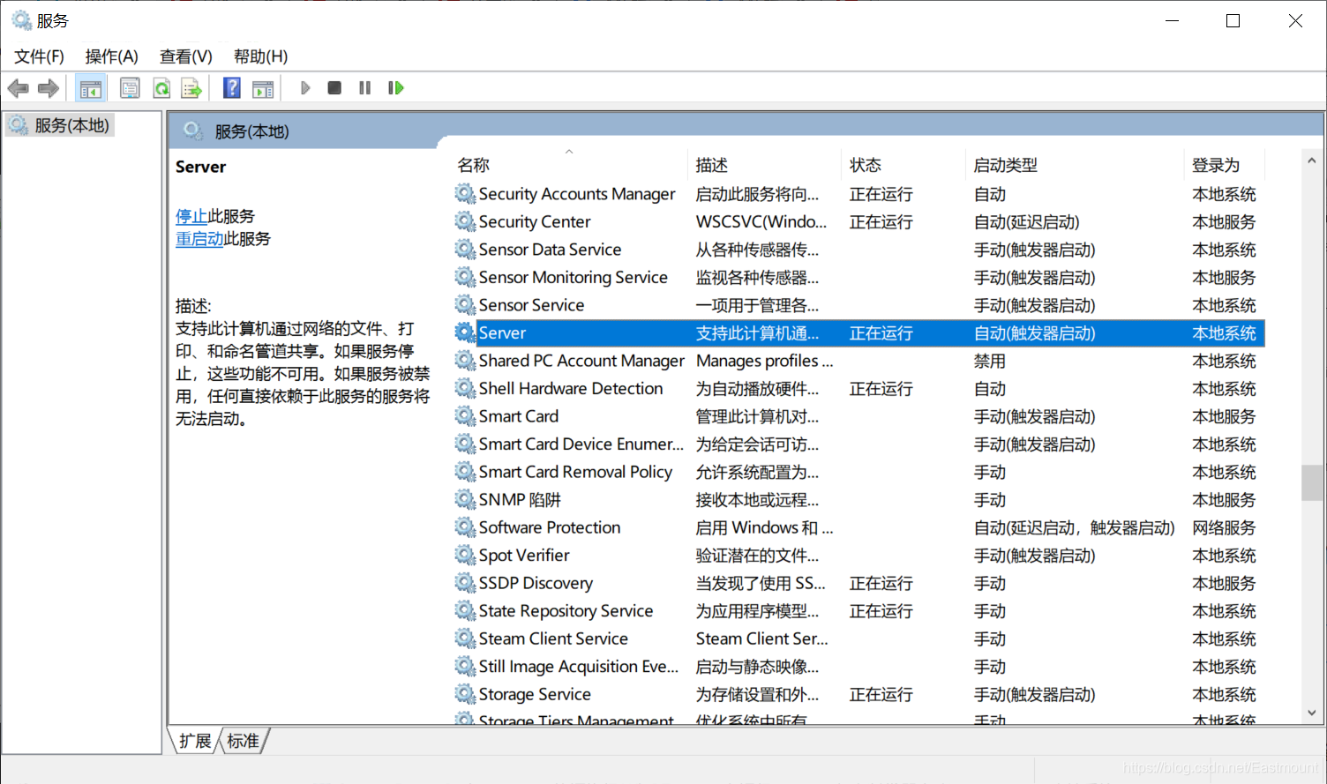Sort by the 名称 column header
The width and height of the screenshot is (1327, 784).
click(571, 165)
